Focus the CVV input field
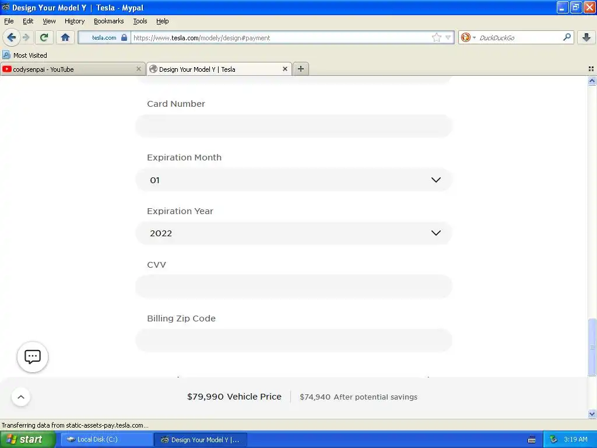The width and height of the screenshot is (597, 448). tap(294, 286)
